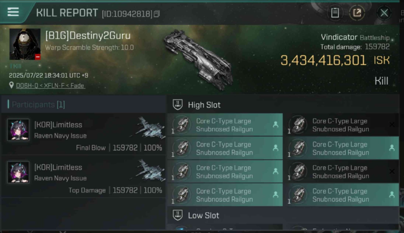Click the Vindicator ship image
Screen dimensions: 404x233
(199, 60)
